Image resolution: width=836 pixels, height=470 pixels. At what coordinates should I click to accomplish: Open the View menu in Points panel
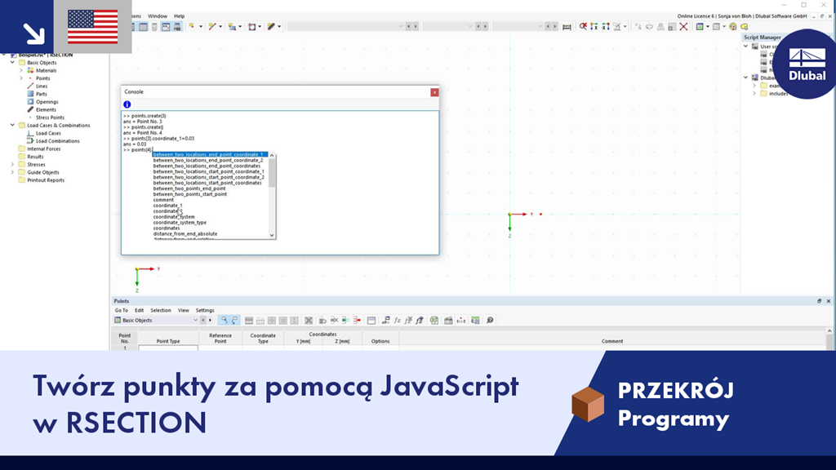tap(184, 310)
